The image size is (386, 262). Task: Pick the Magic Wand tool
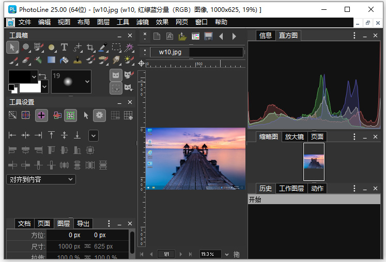[129, 47]
